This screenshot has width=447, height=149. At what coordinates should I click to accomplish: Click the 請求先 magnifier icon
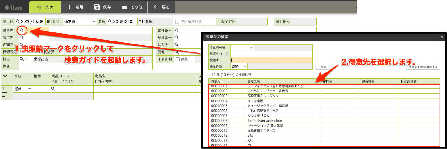(21, 38)
